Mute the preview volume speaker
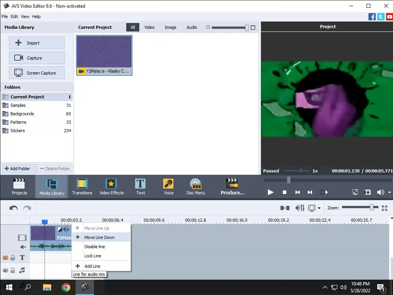Image resolution: width=393 pixels, height=295 pixels. coord(380,192)
